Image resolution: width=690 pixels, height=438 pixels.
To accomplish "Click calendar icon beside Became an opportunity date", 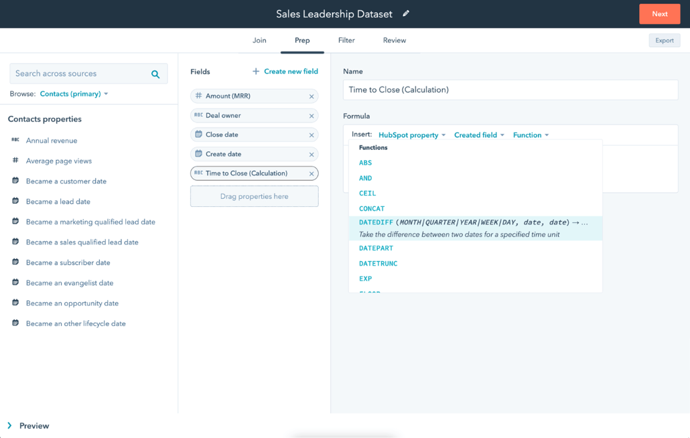I will point(15,302).
